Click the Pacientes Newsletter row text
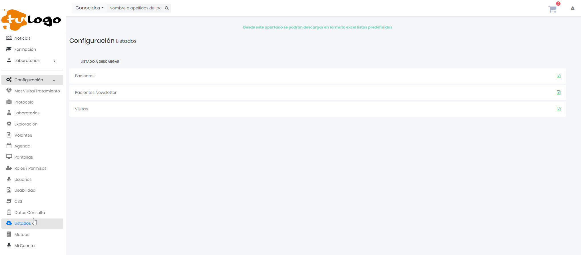Screen dimensions: 581x255 (96, 92)
